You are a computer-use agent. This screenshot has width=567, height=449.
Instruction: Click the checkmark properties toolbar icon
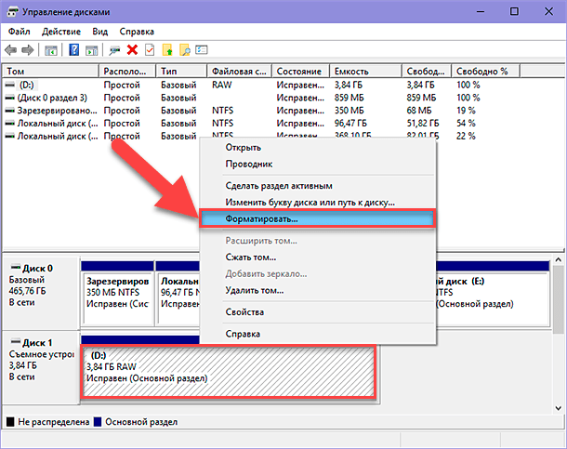tap(150, 50)
